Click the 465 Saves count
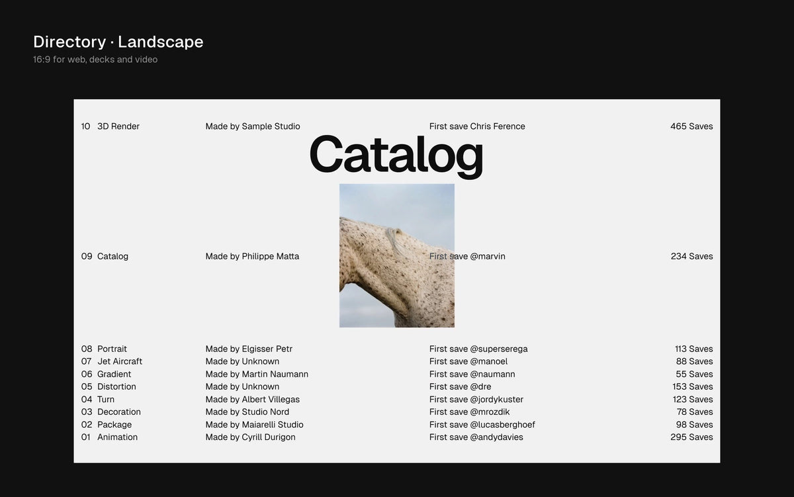794x497 pixels. click(691, 126)
